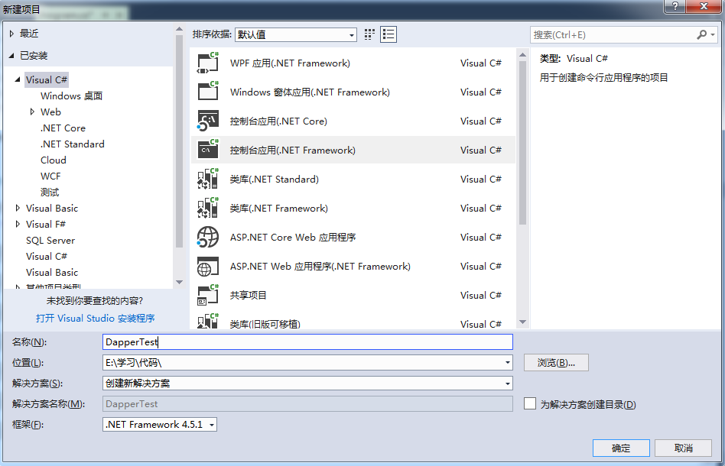Select .NET Core category
This screenshot has width=725, height=466.
63,128
